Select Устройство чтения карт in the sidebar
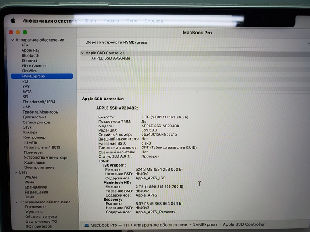Viewport: 310px width, 232px height. [46, 157]
